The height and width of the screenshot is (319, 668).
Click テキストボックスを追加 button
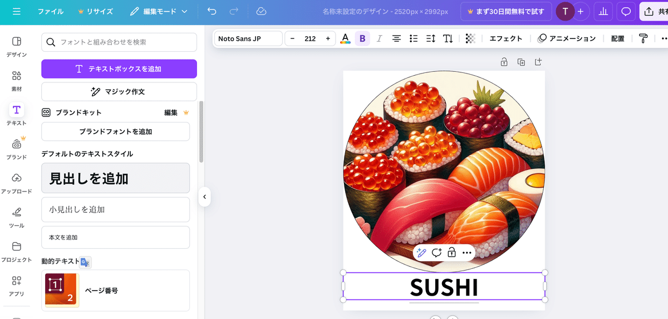pyautogui.click(x=119, y=69)
